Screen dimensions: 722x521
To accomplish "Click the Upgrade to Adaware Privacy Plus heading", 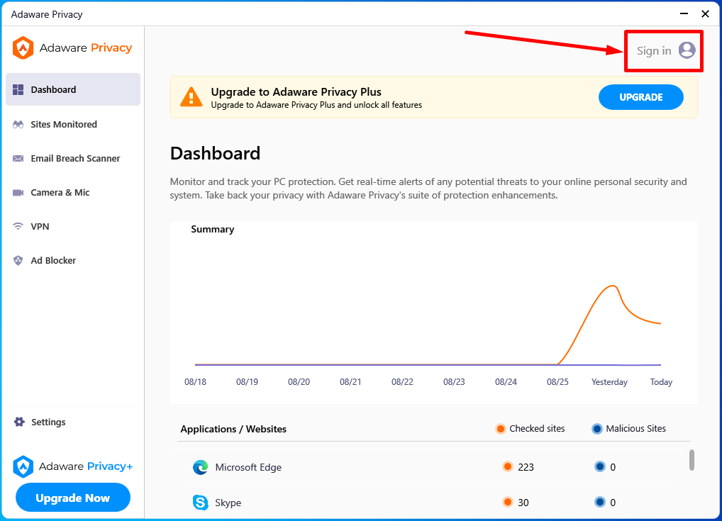I will click(296, 91).
